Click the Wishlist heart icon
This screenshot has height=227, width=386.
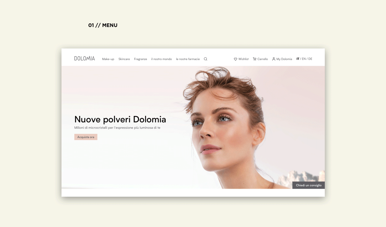point(235,59)
